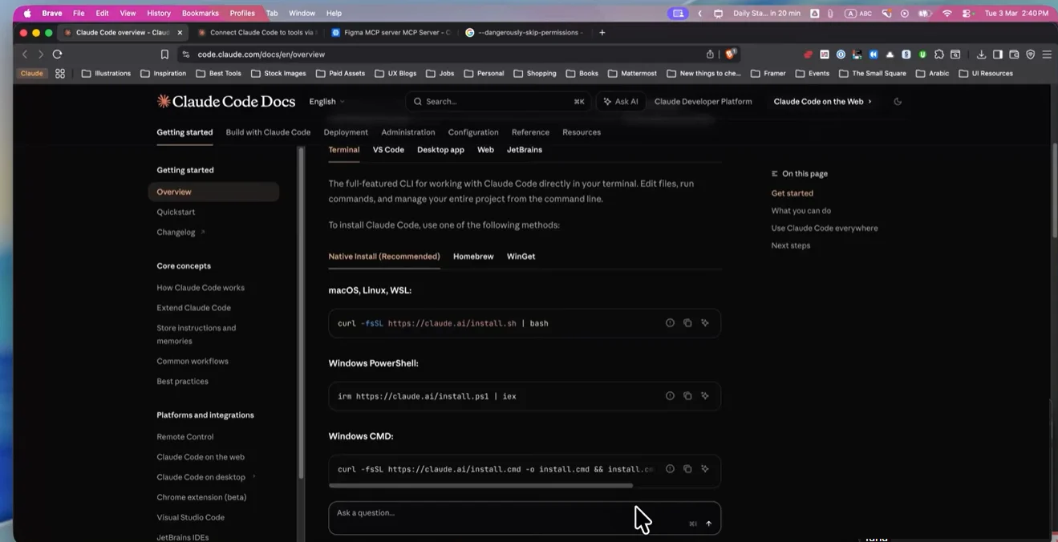The width and height of the screenshot is (1058, 542).
Task: Click report icon on macOS curl command
Action: [x=670, y=323]
